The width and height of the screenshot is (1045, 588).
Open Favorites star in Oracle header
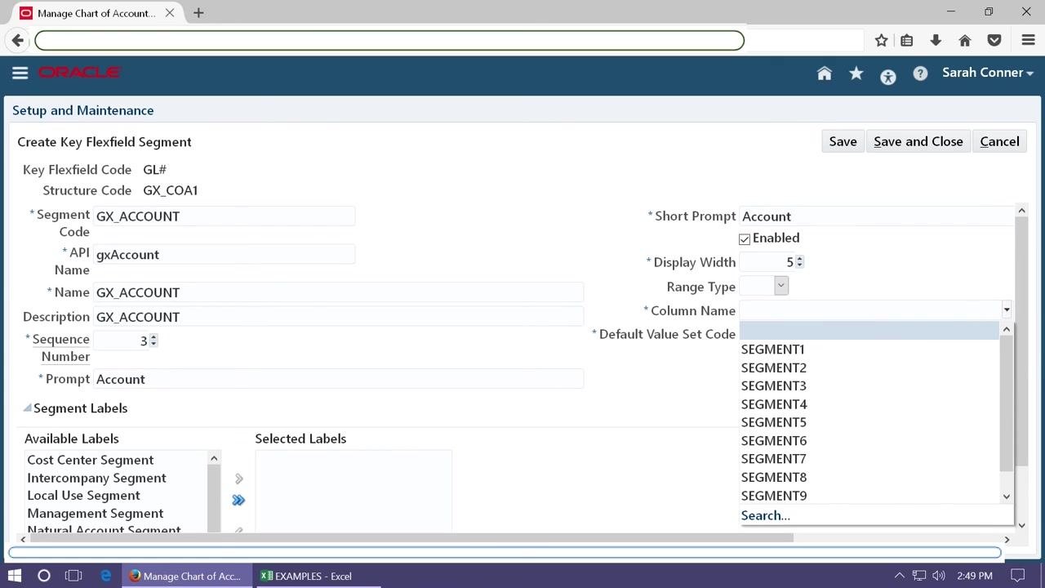tap(856, 73)
